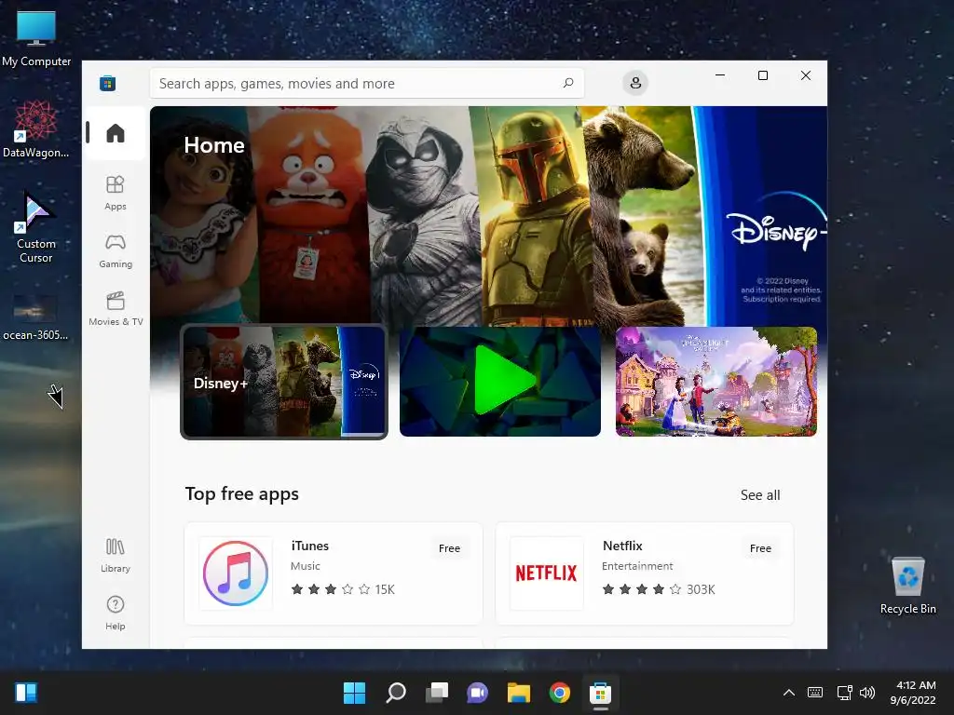Open the DataWagon desktop shortcut
954x715 pixels.
(x=36, y=128)
